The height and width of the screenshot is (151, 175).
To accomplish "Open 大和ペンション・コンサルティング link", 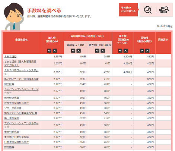I will (x=21, y=125).
